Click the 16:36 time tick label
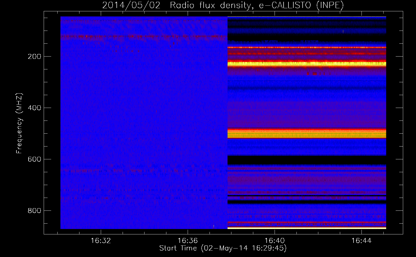This screenshot has height=257, width=416. [188, 241]
